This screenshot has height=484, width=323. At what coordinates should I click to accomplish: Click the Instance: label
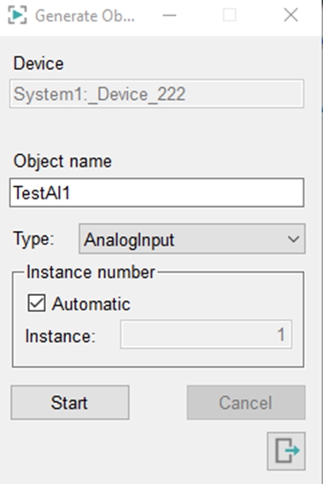[x=61, y=336]
